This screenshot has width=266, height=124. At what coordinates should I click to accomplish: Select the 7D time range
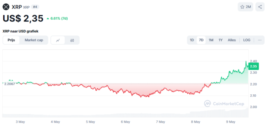pyautogui.click(x=201, y=40)
